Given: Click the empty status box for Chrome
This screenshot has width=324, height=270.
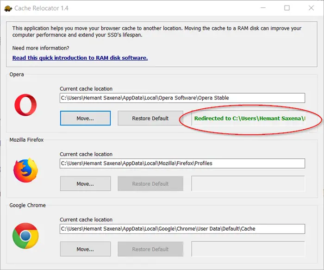Looking at the screenshot, I should click(x=248, y=249).
